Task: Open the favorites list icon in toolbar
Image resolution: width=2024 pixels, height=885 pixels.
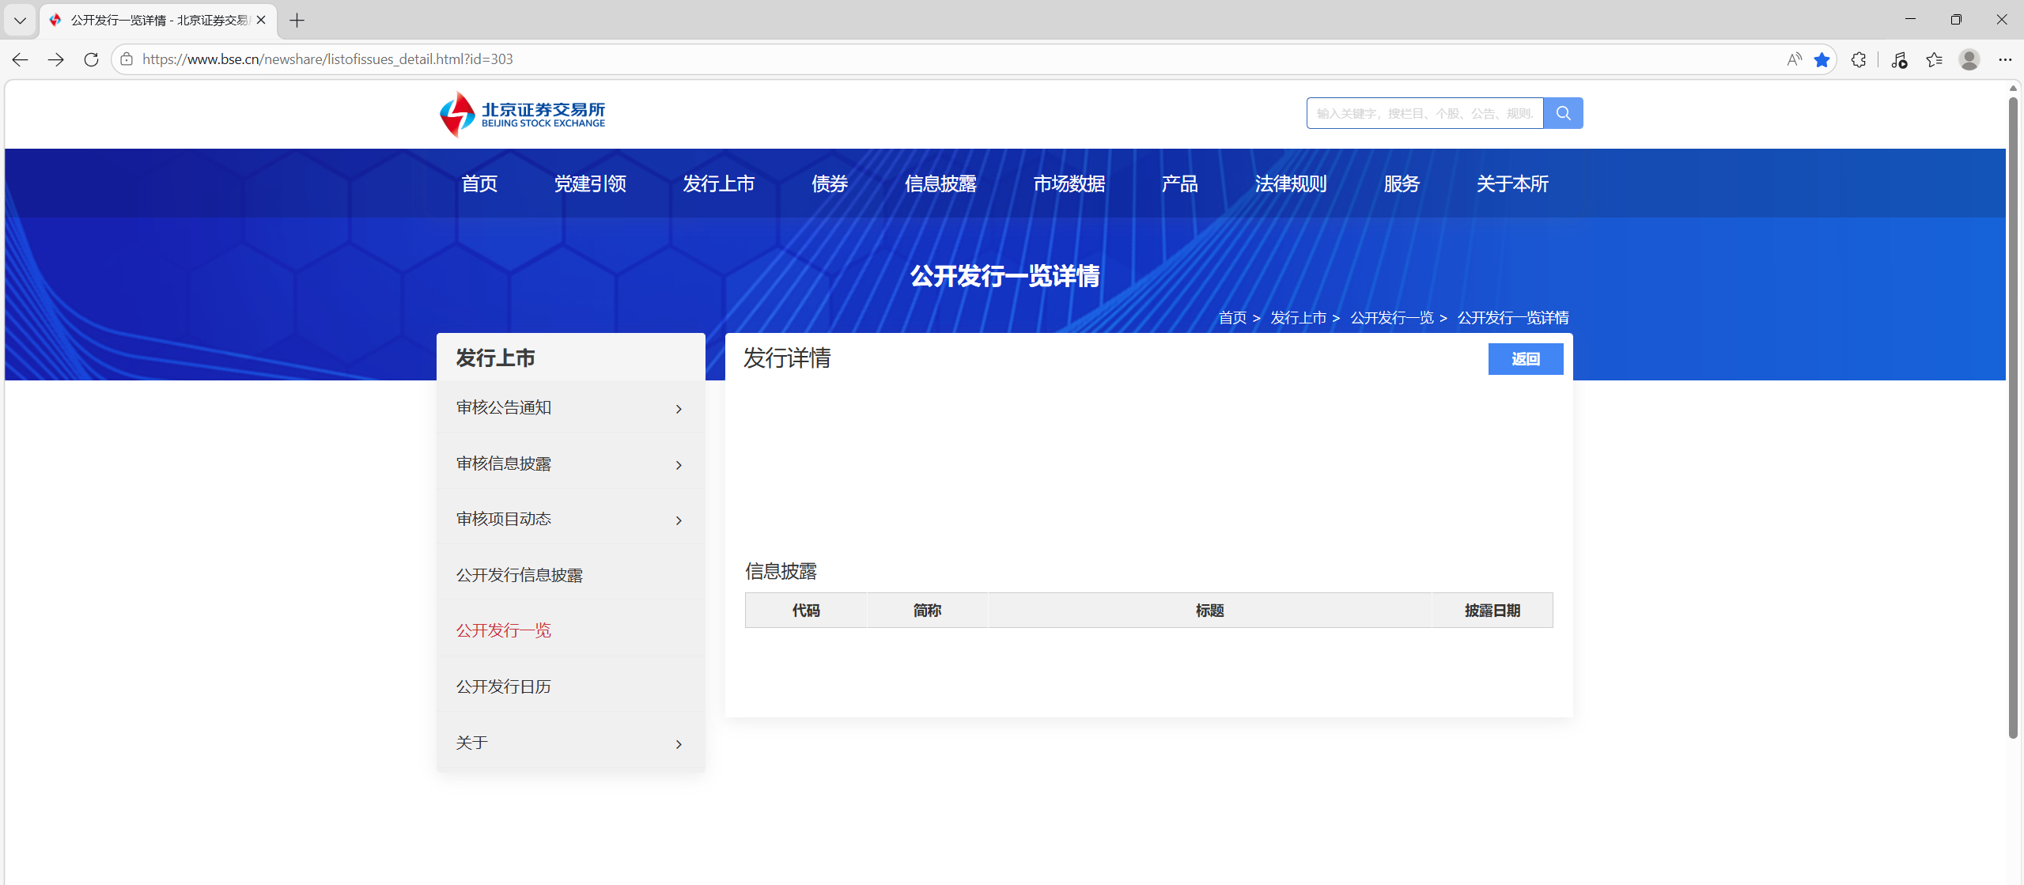Action: (x=1934, y=59)
